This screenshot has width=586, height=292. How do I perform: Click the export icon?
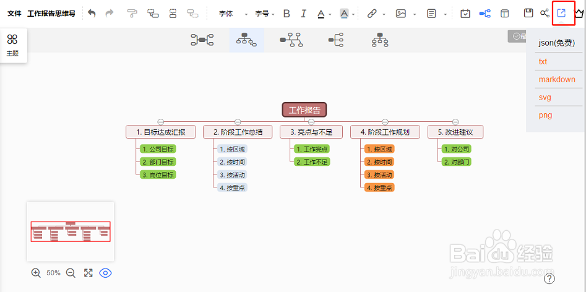pos(561,13)
